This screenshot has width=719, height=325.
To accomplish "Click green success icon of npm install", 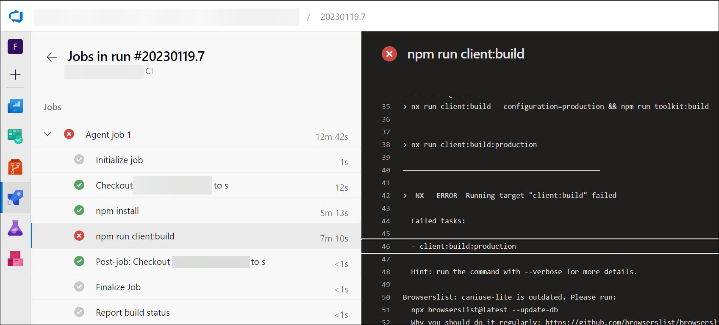I will 79,210.
